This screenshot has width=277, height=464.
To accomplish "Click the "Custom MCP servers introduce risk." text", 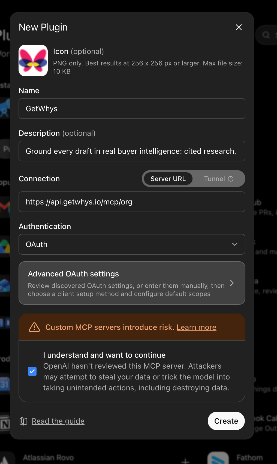I will click(x=110, y=327).
